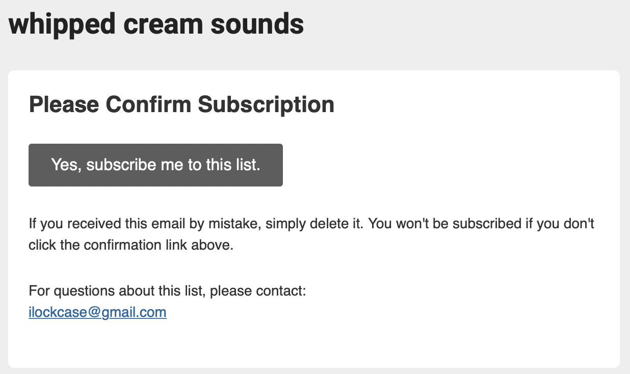This screenshot has width=630, height=374.
Task: Click the 'ilockcase' part of the email link
Action: pos(58,312)
